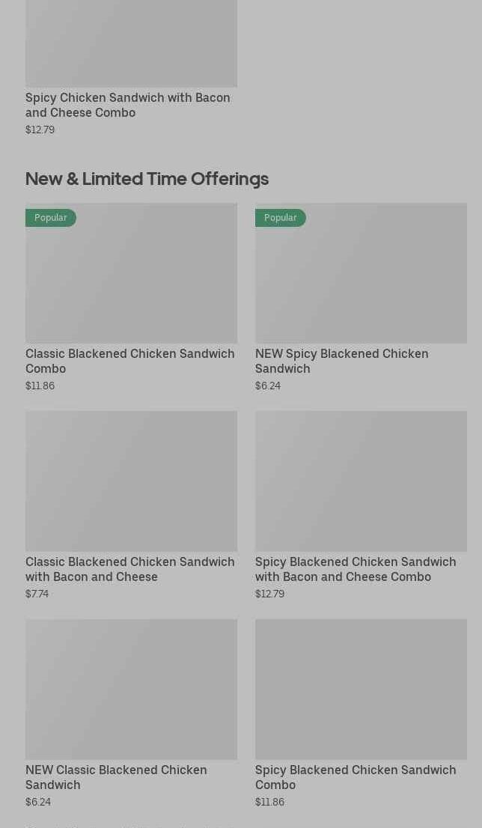The image size is (482, 828).
Task: Open the NEW Spicy Blackened Chicken Sandwich title link
Action: click(x=341, y=361)
